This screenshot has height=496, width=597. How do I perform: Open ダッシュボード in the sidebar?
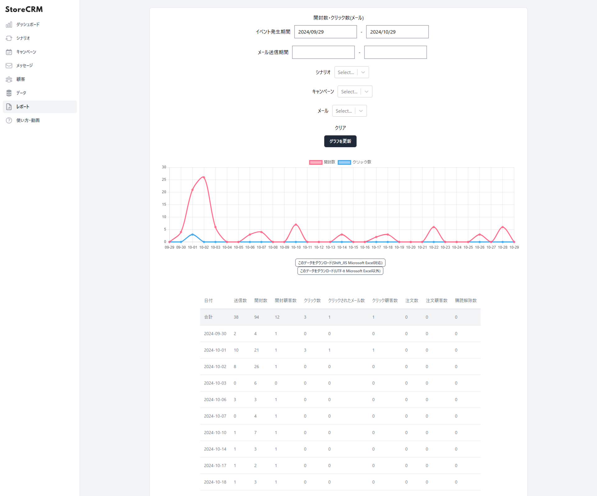[40, 25]
